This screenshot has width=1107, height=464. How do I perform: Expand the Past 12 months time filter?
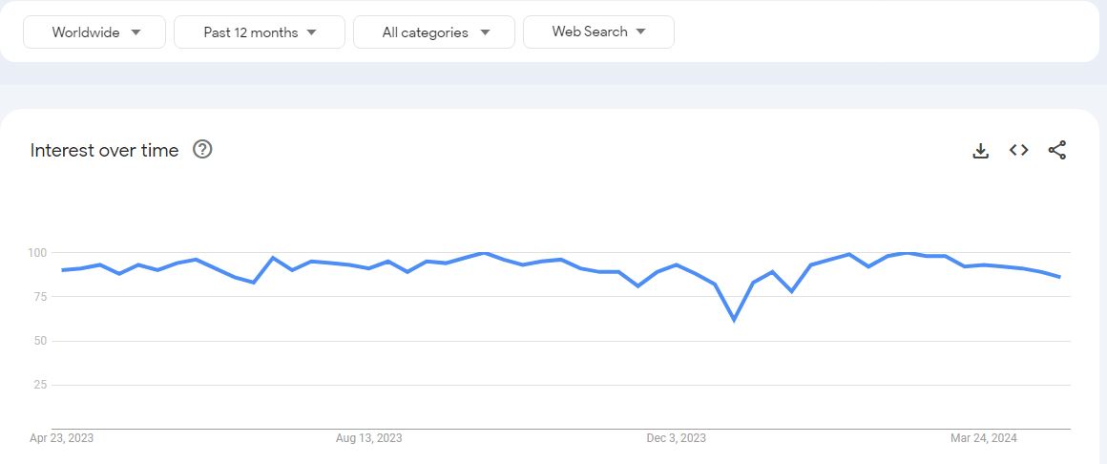pyautogui.click(x=260, y=32)
